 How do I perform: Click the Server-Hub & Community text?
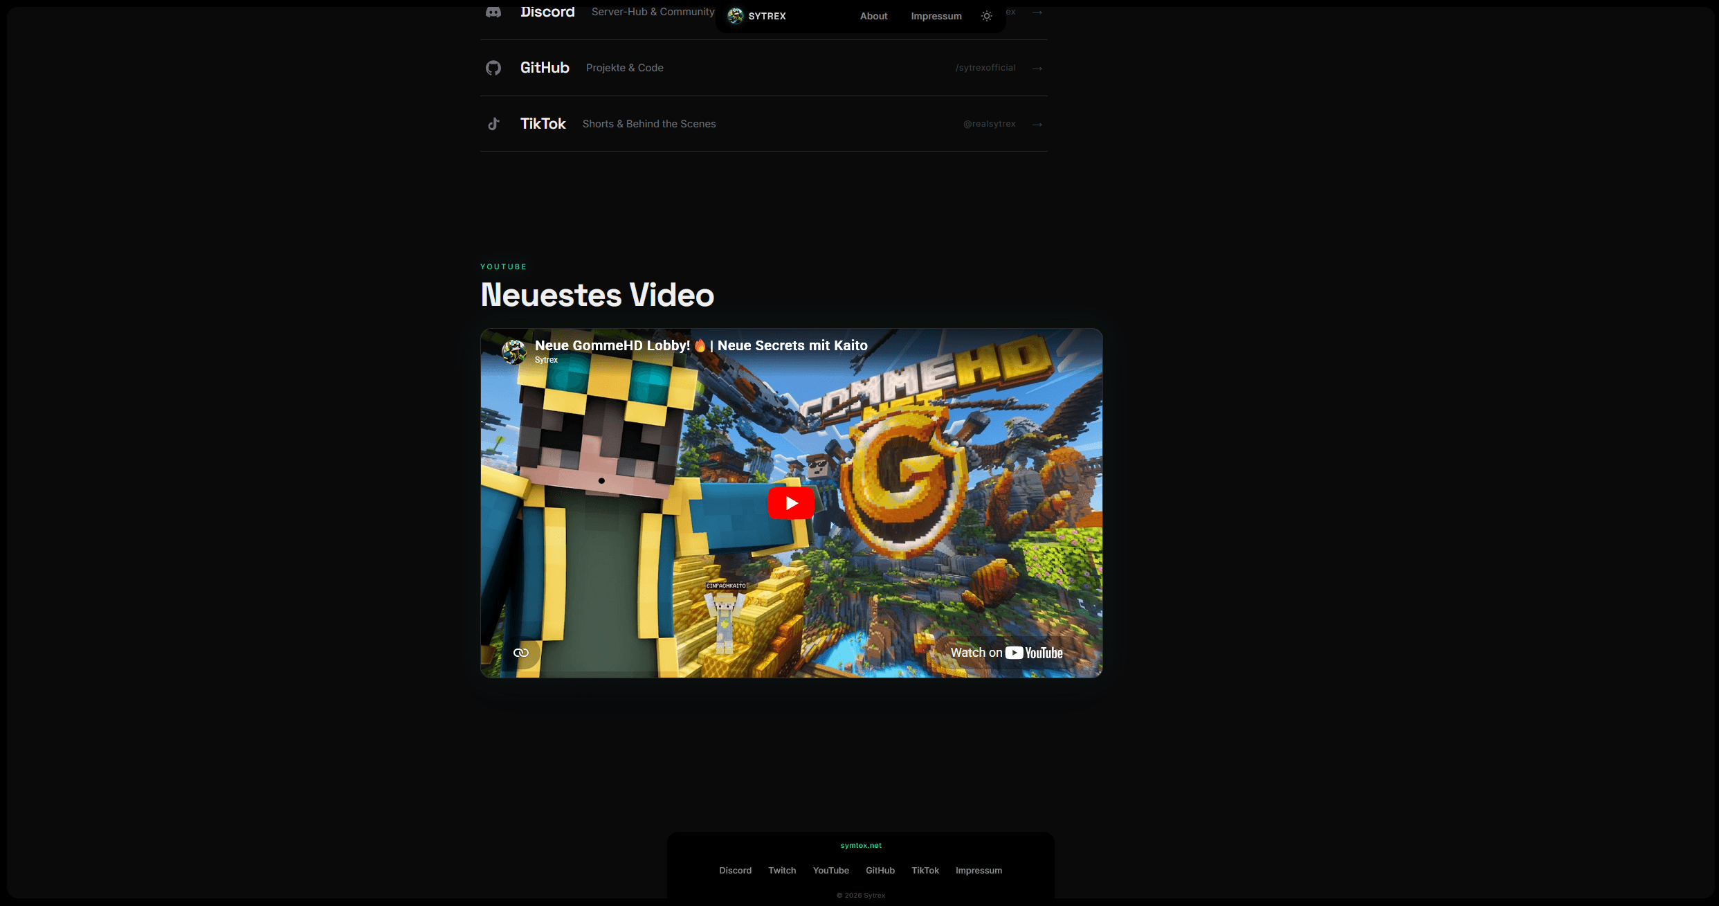click(x=653, y=12)
